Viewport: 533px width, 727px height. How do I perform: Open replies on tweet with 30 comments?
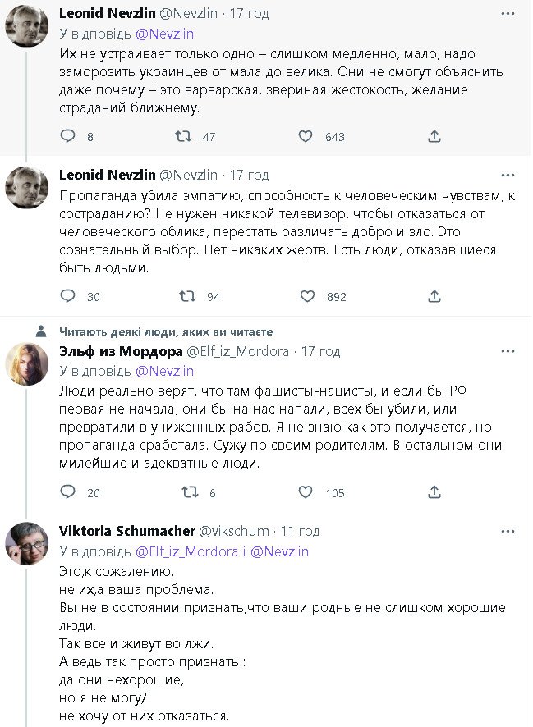[x=68, y=296]
